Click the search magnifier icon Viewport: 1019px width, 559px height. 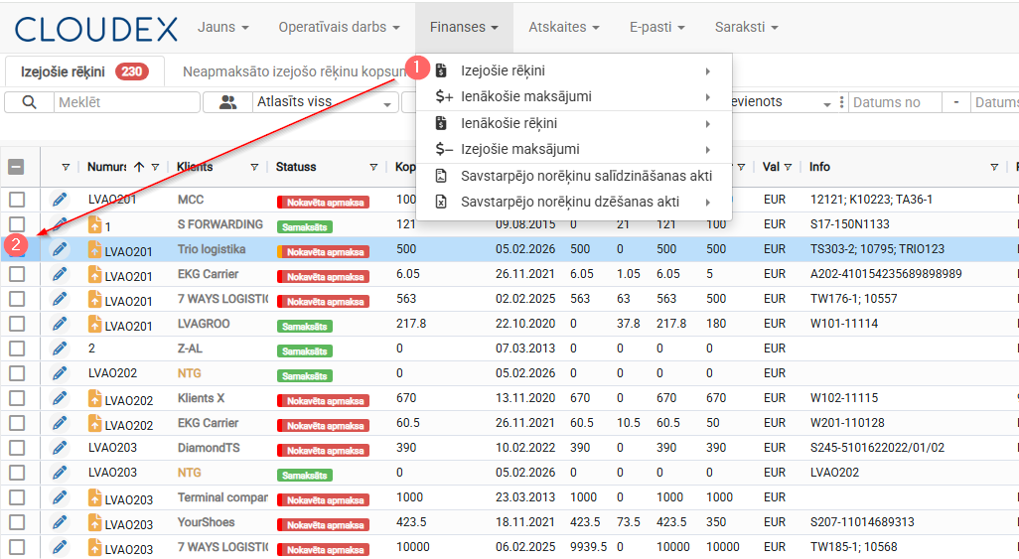click(x=29, y=102)
